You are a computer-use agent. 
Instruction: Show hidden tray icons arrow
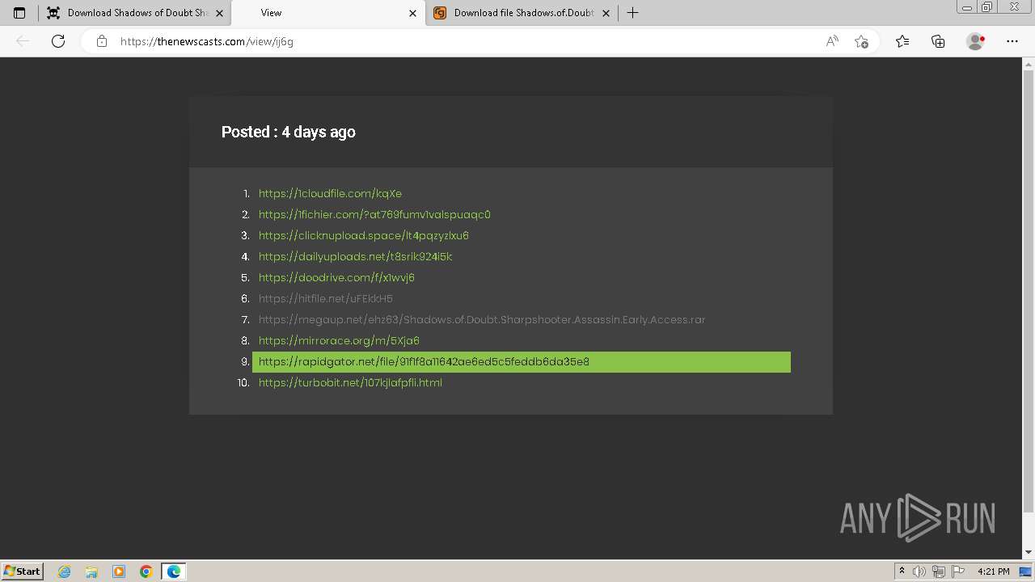902,571
